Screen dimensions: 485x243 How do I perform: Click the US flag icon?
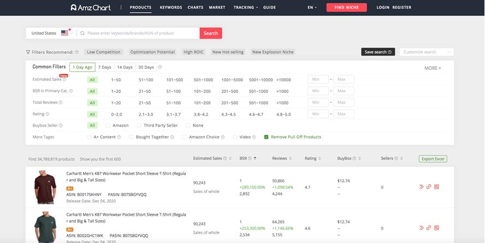[x=64, y=33]
